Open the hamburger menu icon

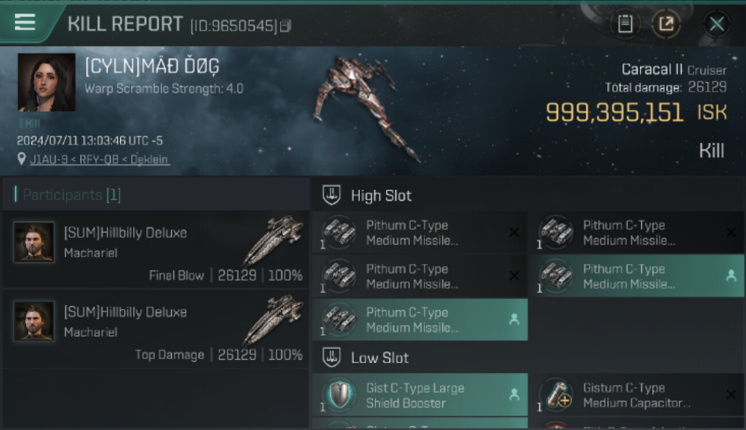coord(25,22)
